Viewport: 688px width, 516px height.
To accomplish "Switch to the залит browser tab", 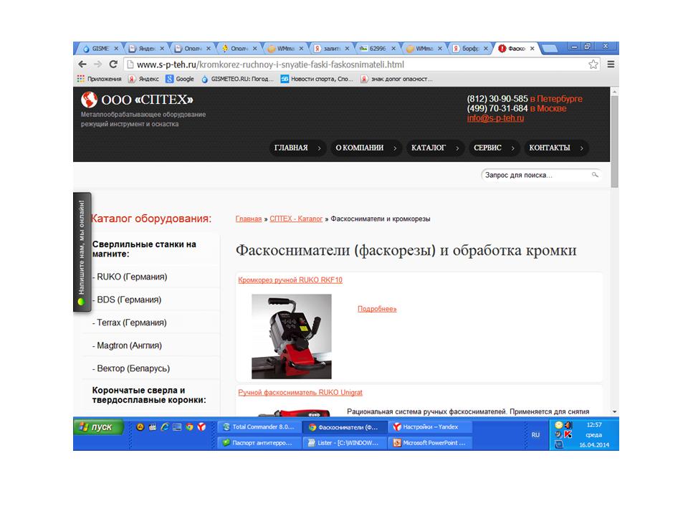I will (331, 48).
